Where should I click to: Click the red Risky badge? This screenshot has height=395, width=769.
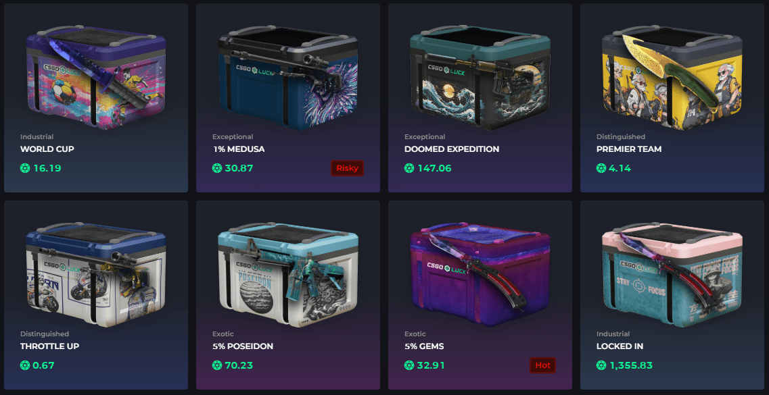coord(347,168)
